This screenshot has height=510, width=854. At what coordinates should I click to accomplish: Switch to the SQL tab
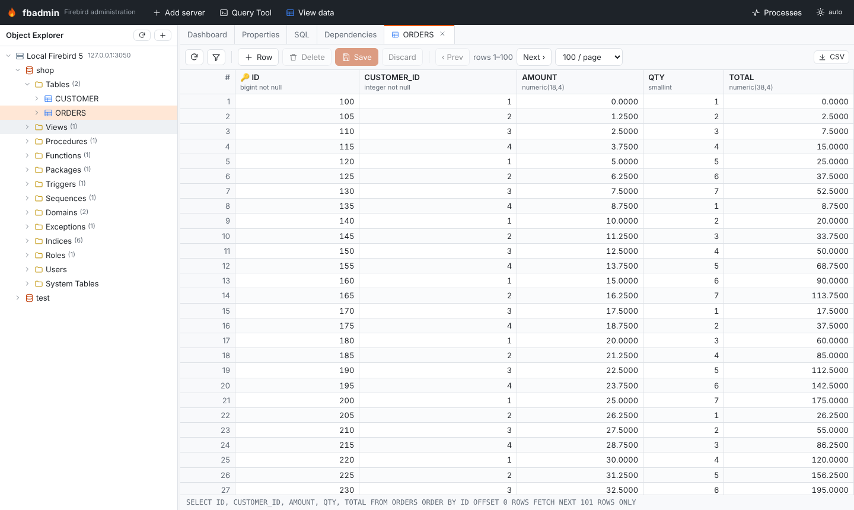(302, 34)
